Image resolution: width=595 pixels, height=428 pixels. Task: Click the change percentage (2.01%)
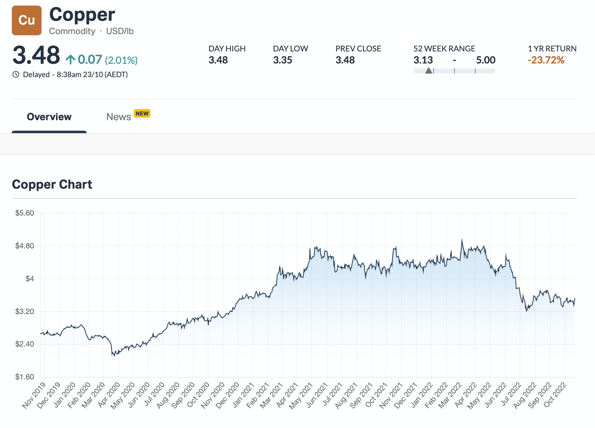pyautogui.click(x=121, y=60)
